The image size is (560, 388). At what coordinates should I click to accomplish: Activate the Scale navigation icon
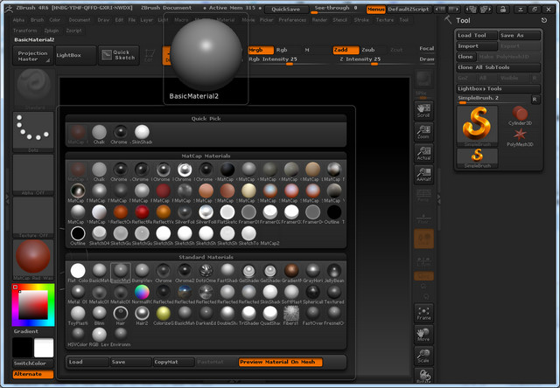(x=423, y=356)
